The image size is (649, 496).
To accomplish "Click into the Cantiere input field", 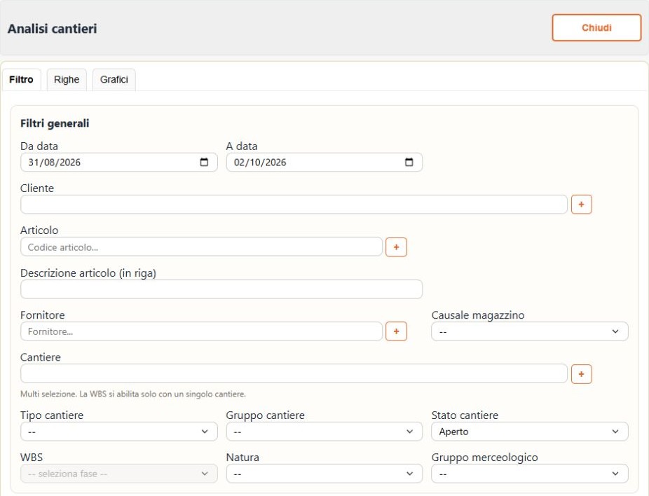I will pyautogui.click(x=294, y=374).
